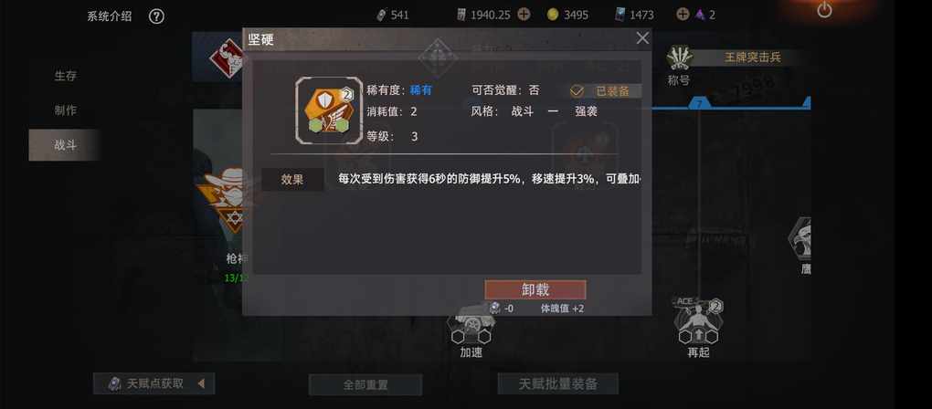This screenshot has height=409, width=932.
Task: Open the 再起 talent icon
Action: point(698,322)
